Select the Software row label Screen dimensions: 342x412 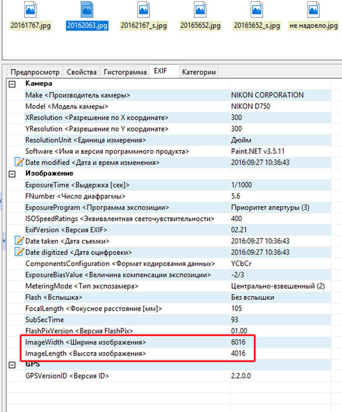click(x=107, y=151)
